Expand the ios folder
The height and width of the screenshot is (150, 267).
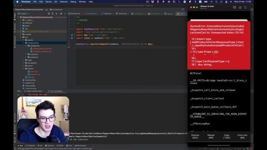point(21,29)
